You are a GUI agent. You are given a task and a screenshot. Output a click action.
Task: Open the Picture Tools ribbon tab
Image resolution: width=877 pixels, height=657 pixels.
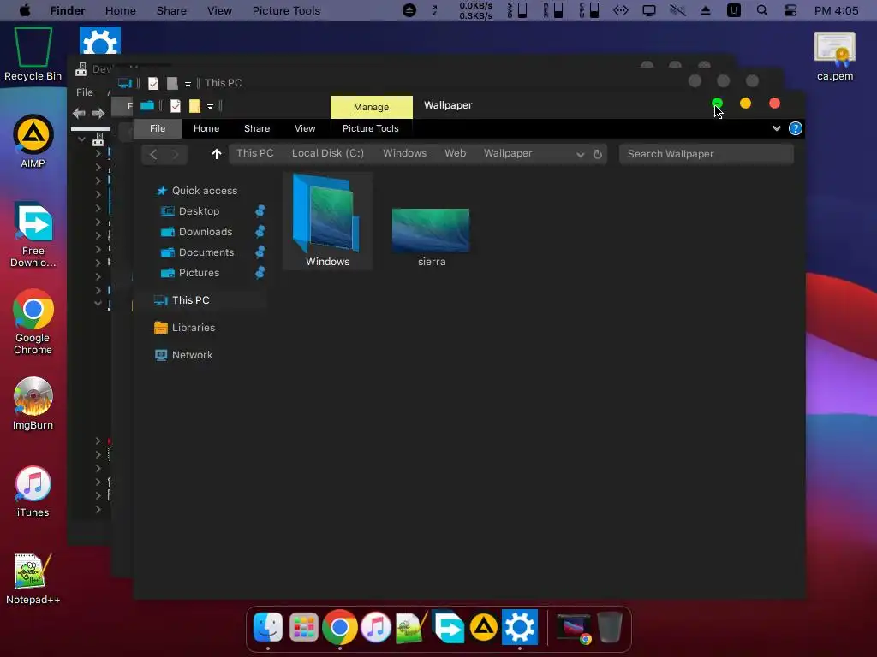pos(370,128)
